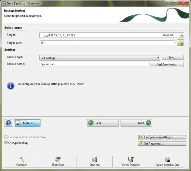Open the Configure tool
The image size is (191, 171).
point(22,161)
